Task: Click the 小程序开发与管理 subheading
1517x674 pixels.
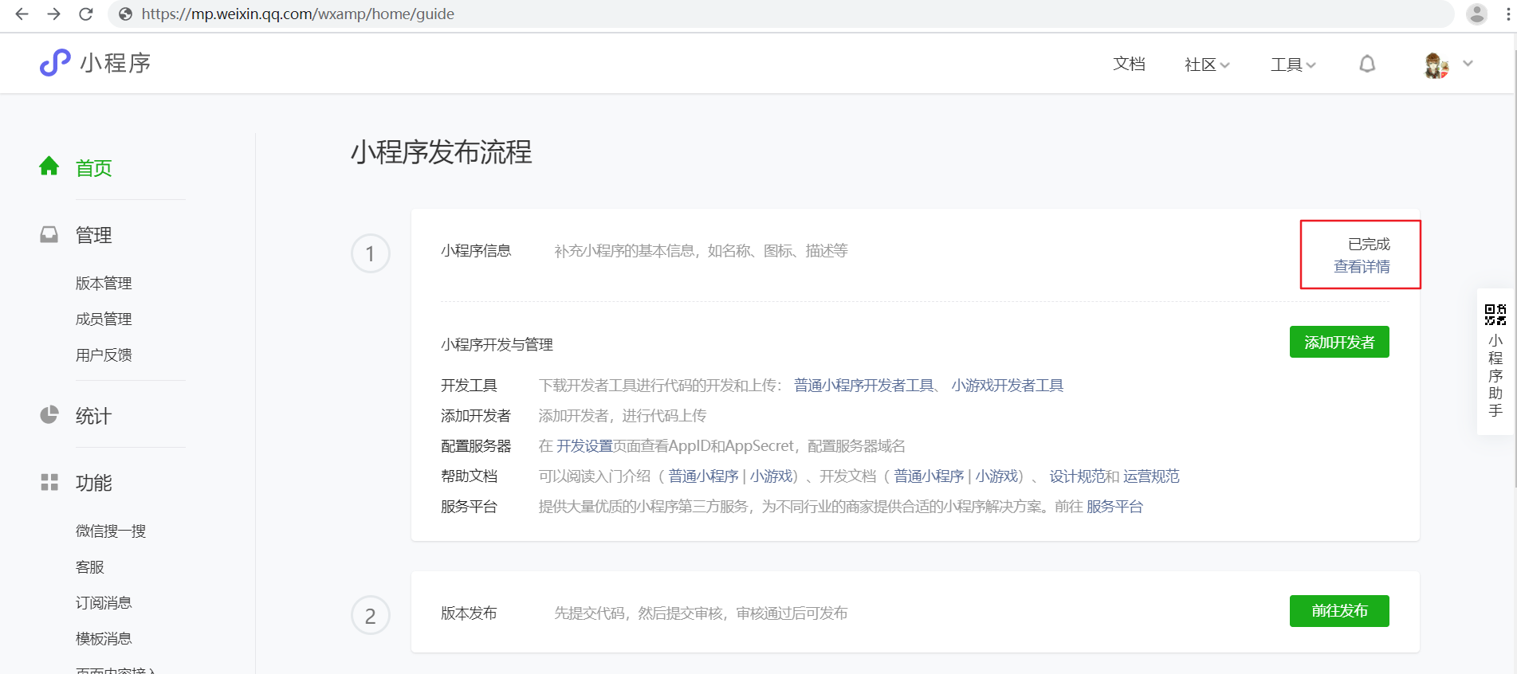Action: pos(497,344)
